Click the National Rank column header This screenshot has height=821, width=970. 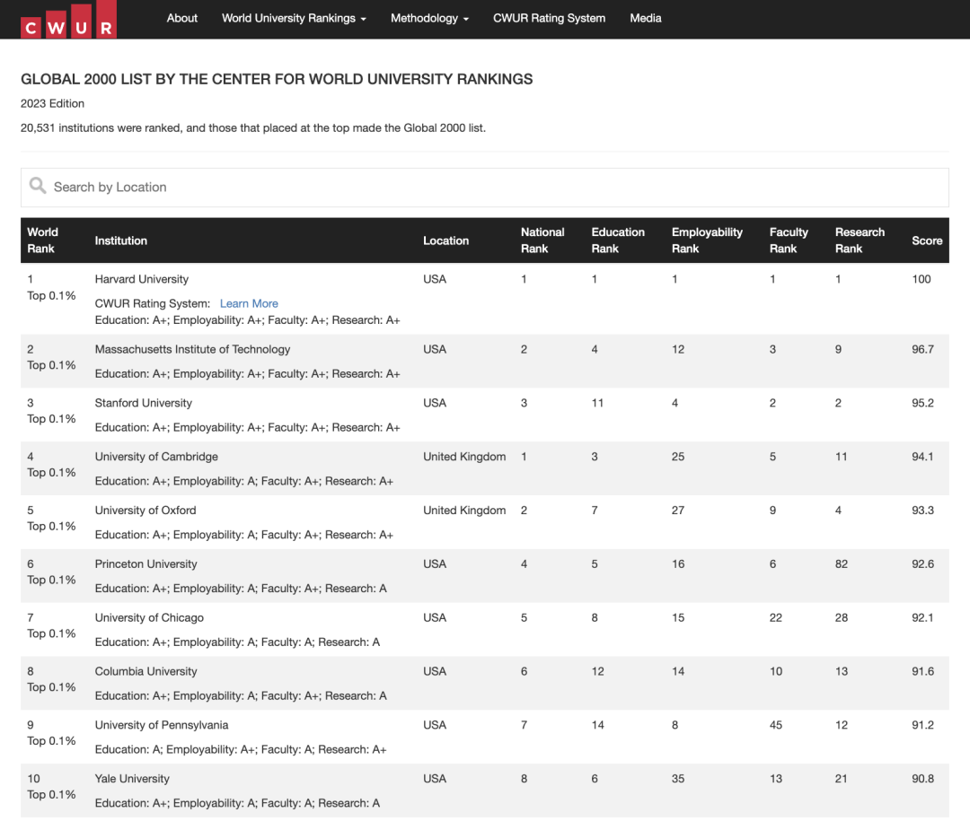point(542,240)
